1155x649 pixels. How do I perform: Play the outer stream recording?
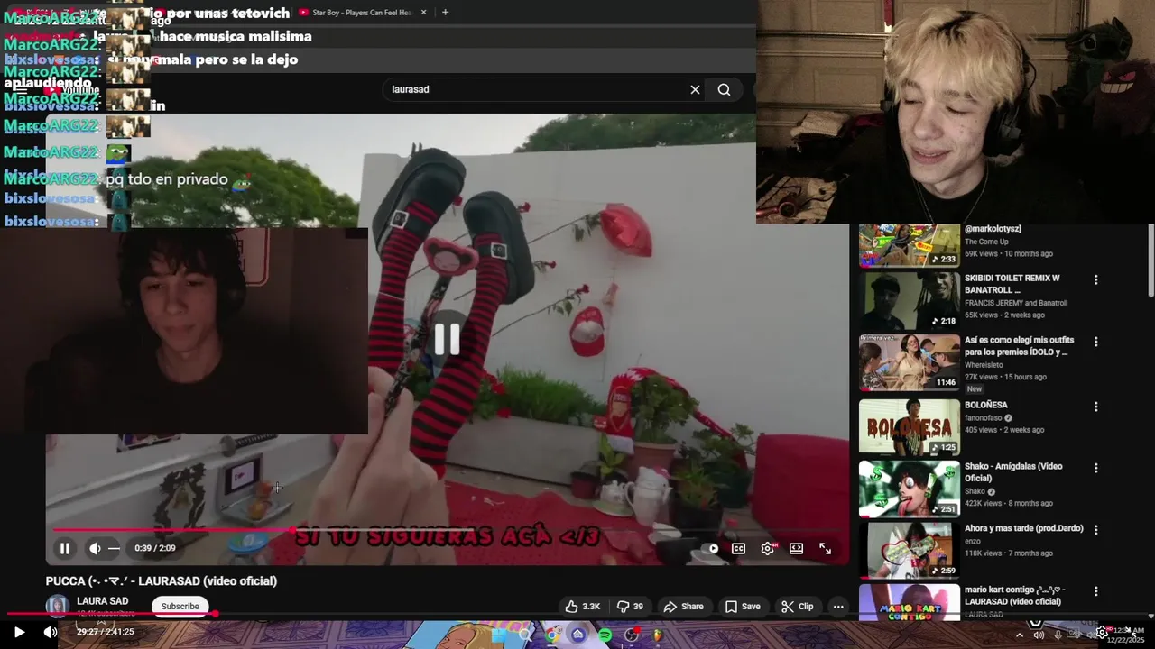pyautogui.click(x=19, y=632)
